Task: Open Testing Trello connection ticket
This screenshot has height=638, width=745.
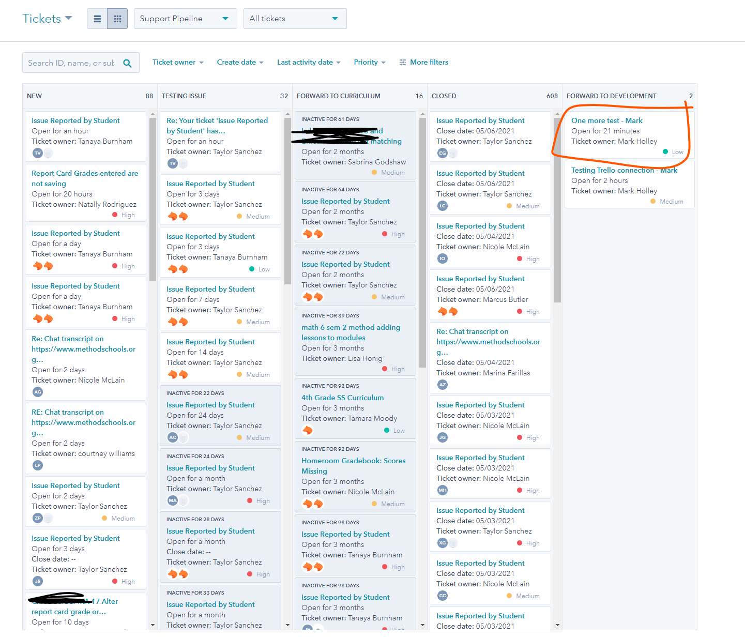Action: 624,170
